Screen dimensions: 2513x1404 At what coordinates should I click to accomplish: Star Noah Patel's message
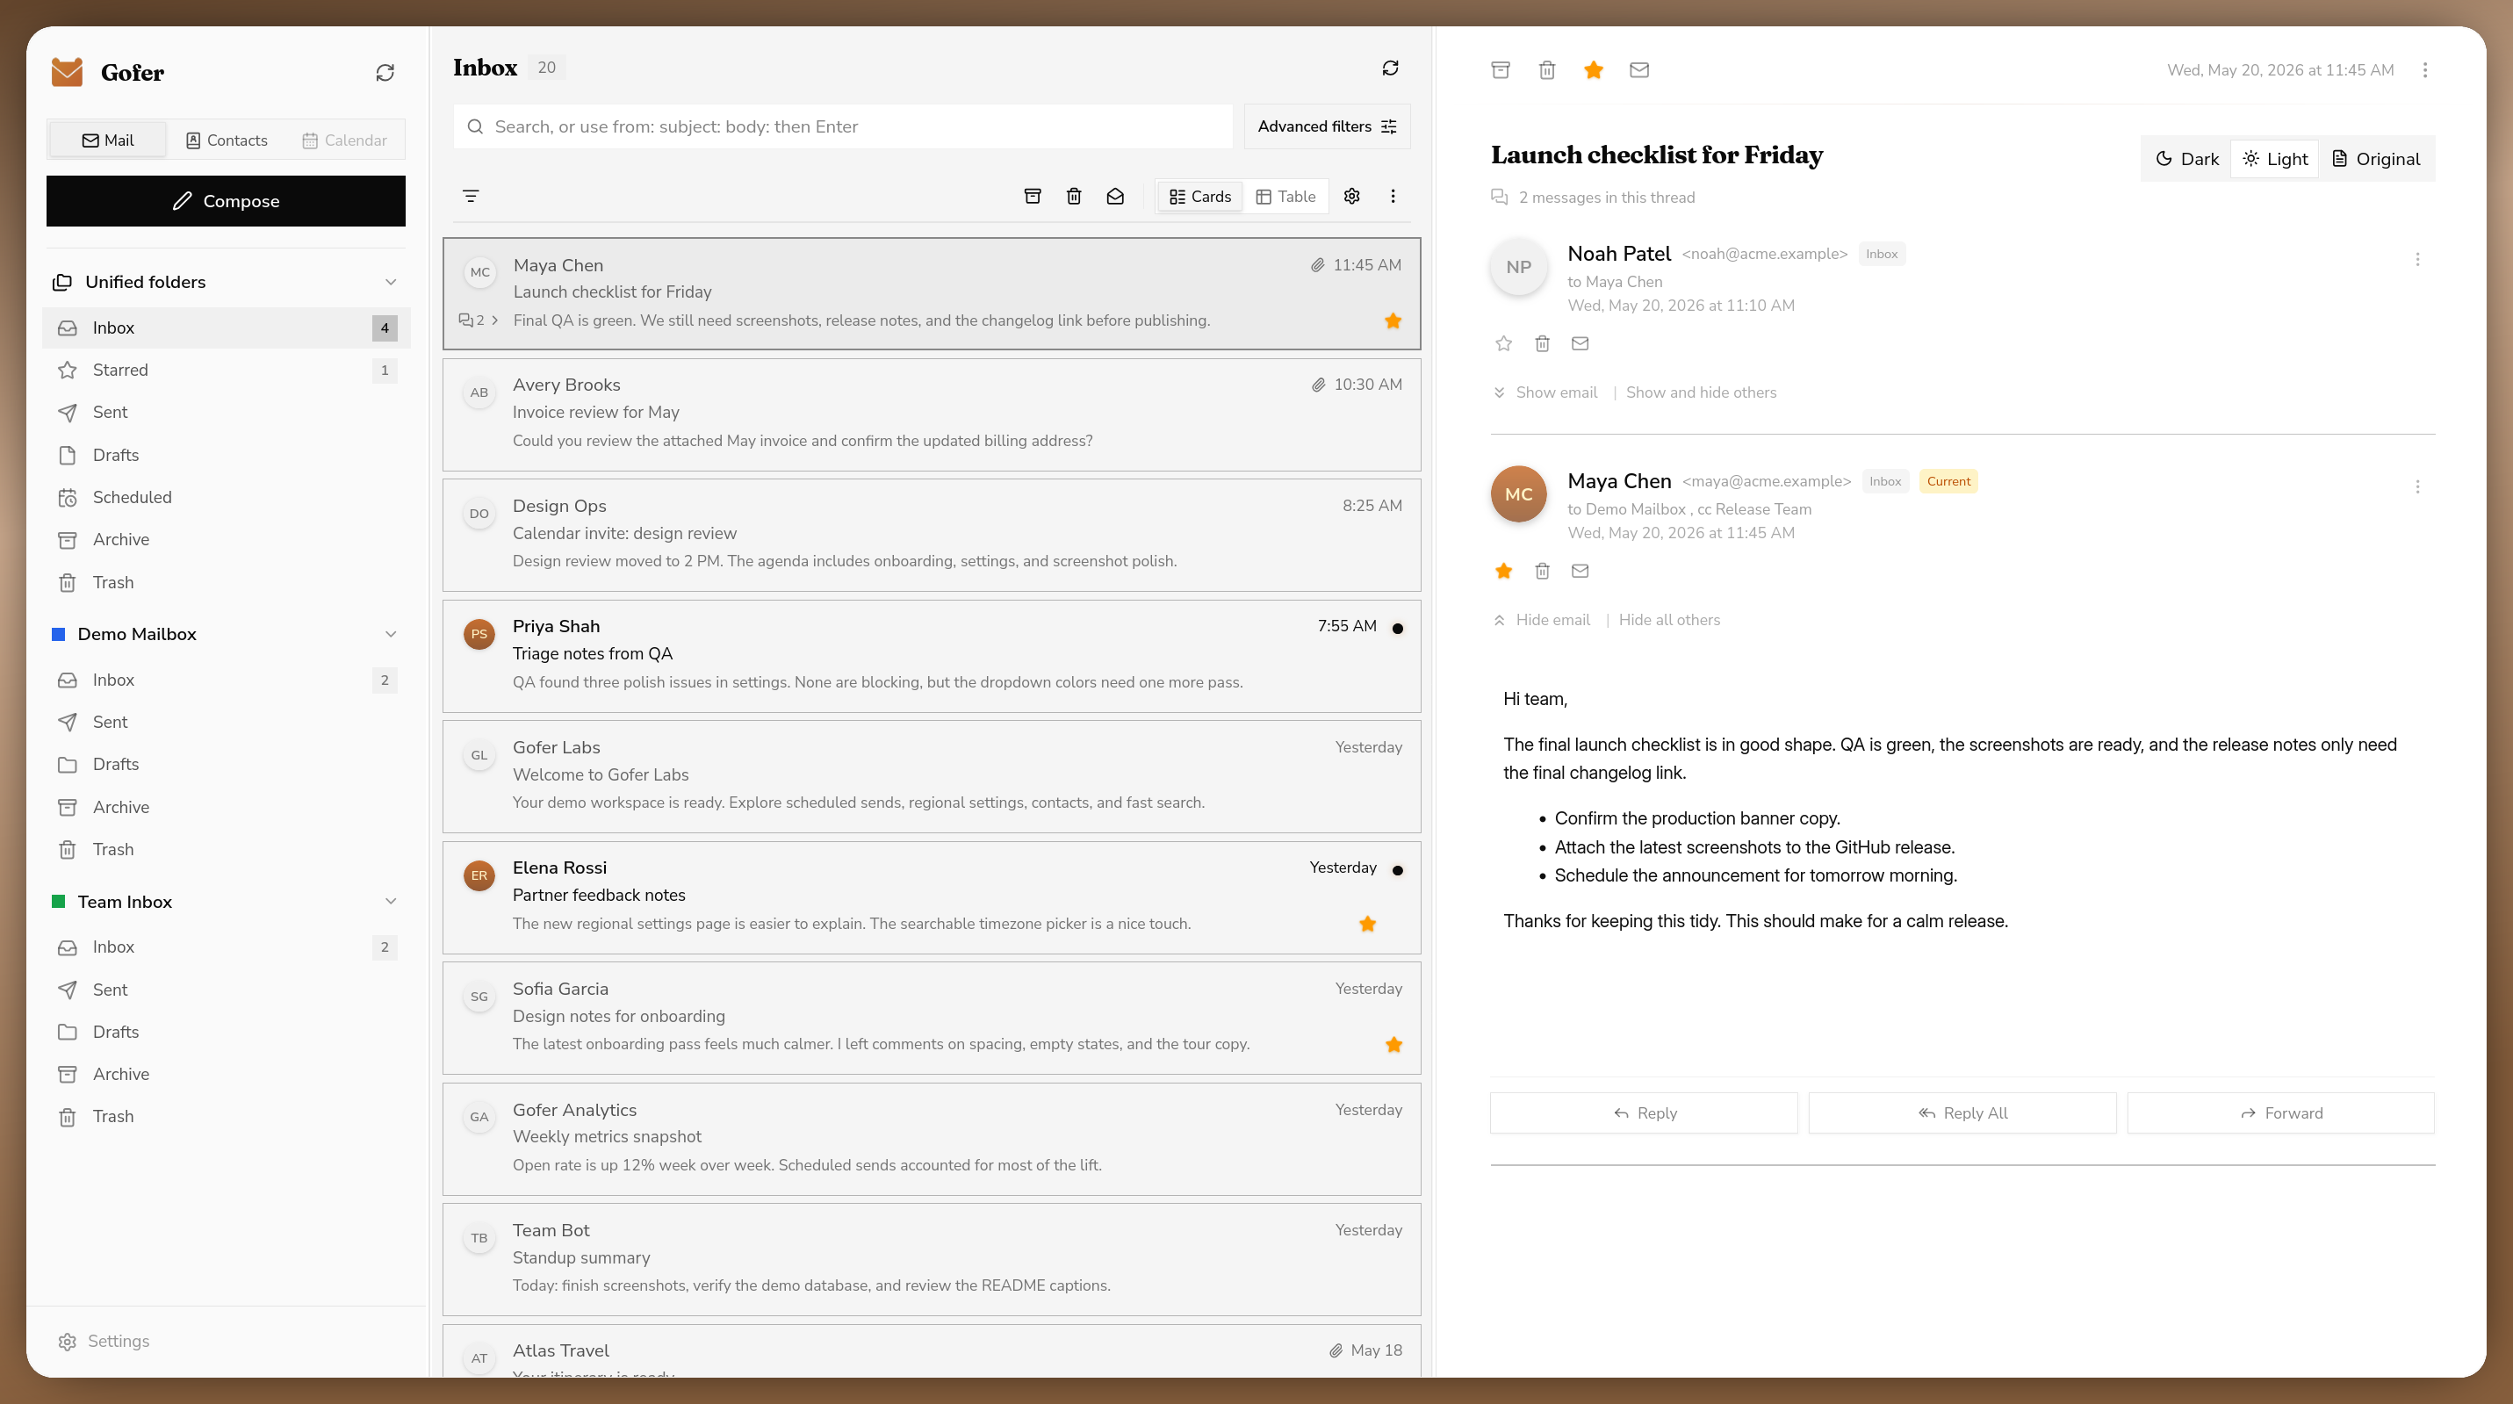(1503, 343)
